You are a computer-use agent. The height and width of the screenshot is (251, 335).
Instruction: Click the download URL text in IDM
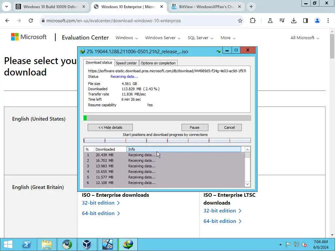pos(167,71)
